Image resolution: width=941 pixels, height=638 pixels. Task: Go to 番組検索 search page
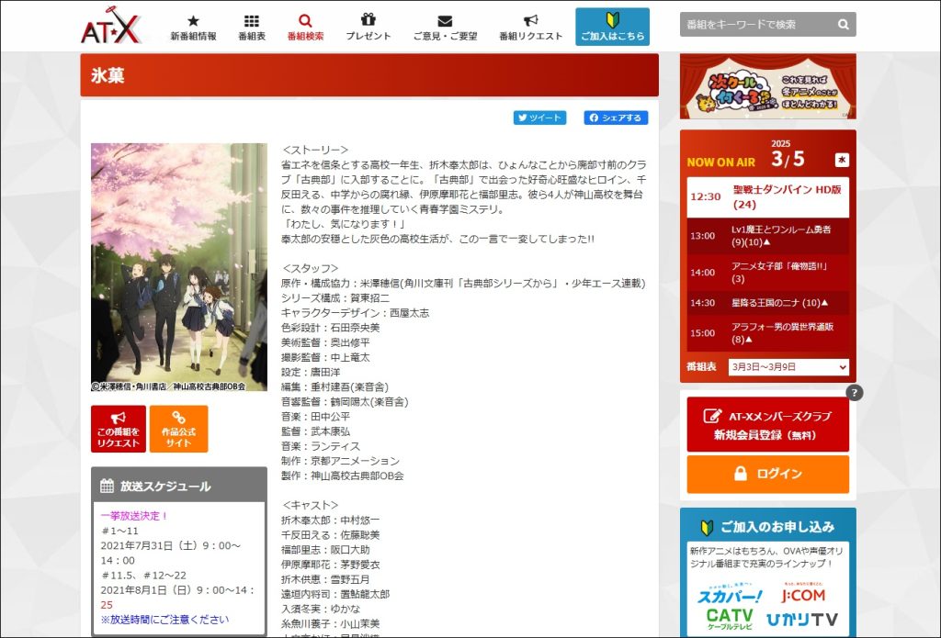pos(305,28)
